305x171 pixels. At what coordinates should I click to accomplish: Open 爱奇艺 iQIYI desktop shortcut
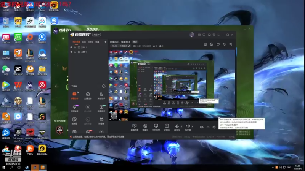pyautogui.click(x=18, y=38)
